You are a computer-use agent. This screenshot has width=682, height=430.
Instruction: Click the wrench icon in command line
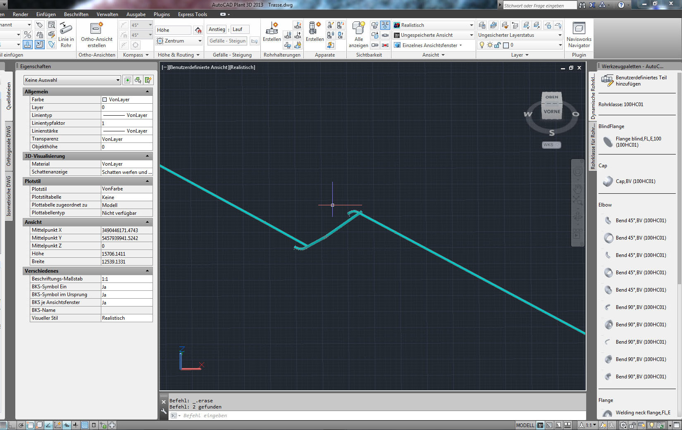point(164,411)
